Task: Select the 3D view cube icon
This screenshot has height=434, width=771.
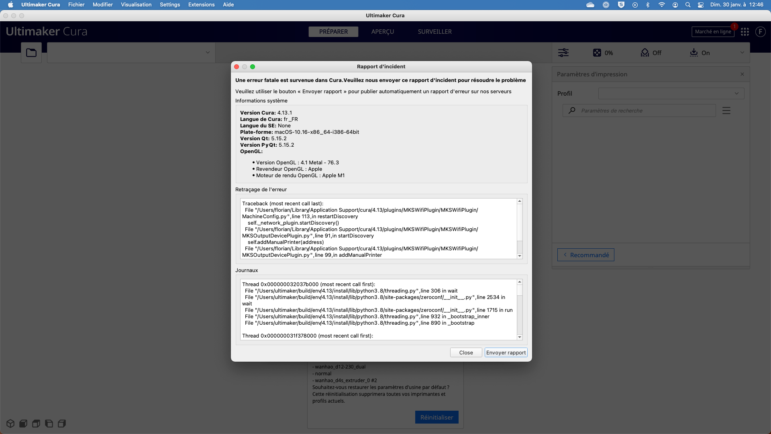Action: (10, 423)
